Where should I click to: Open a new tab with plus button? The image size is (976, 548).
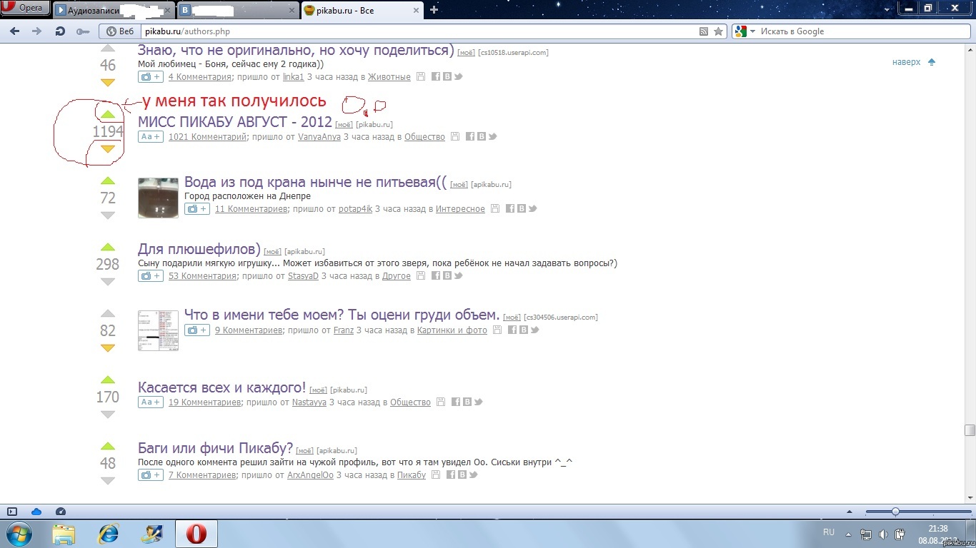(434, 10)
